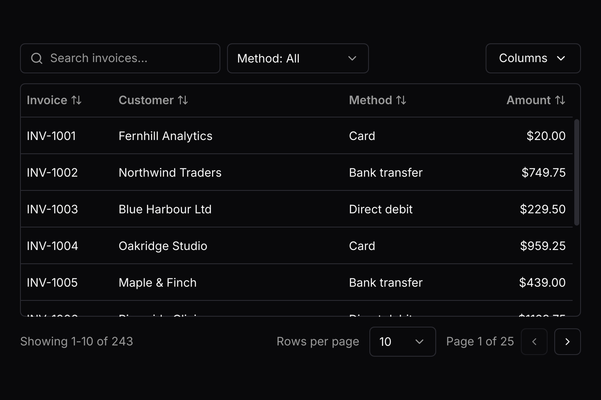Click the $229.50 amount
The width and height of the screenshot is (601, 400).
pos(543,209)
